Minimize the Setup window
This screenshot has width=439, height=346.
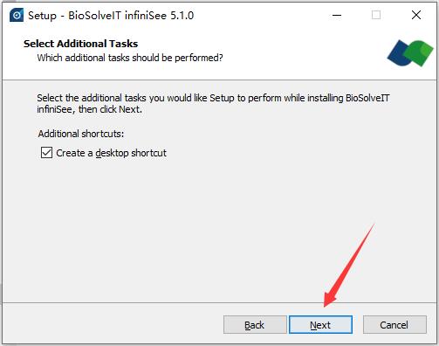pyautogui.click(x=337, y=15)
